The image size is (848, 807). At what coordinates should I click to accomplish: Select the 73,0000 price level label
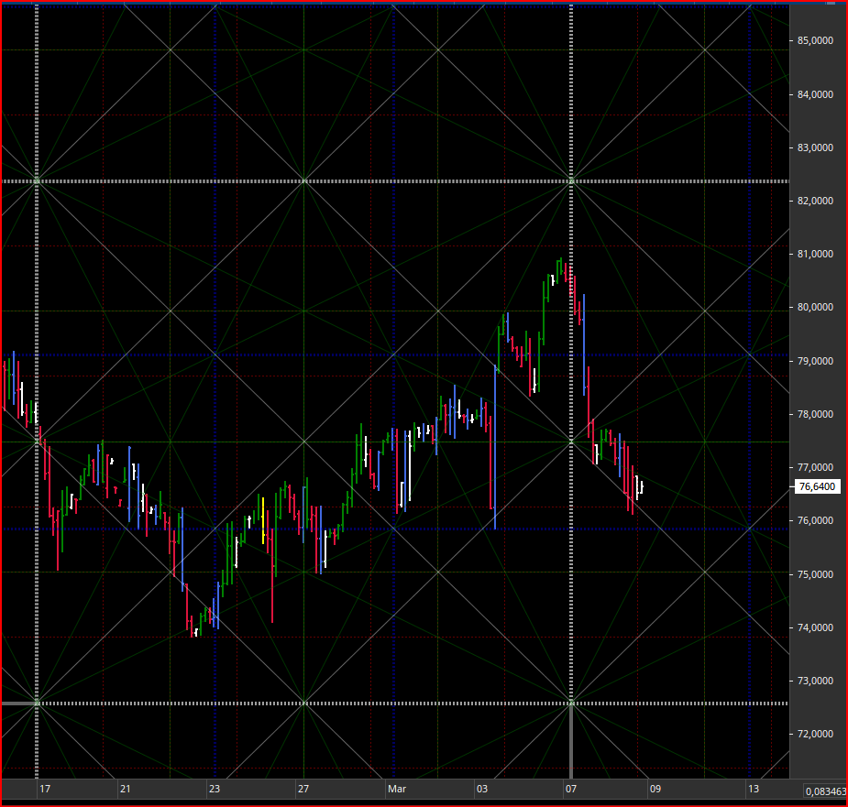click(x=815, y=681)
